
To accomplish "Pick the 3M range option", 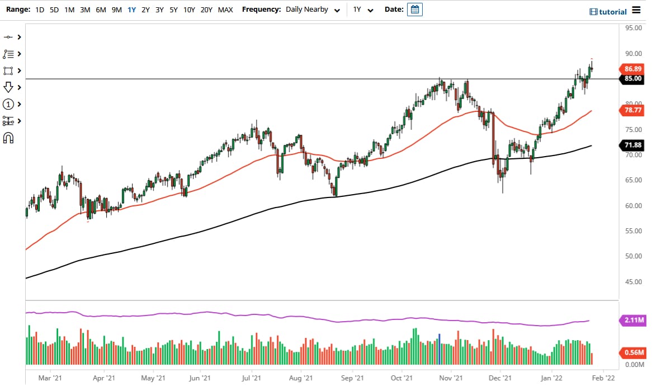I will click(85, 10).
